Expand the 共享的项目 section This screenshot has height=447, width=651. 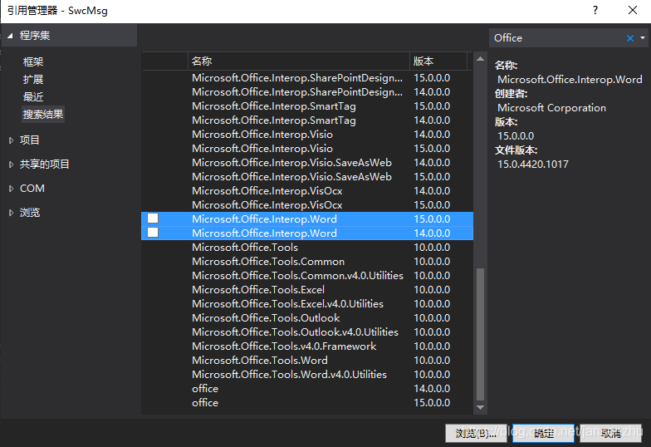coord(12,165)
